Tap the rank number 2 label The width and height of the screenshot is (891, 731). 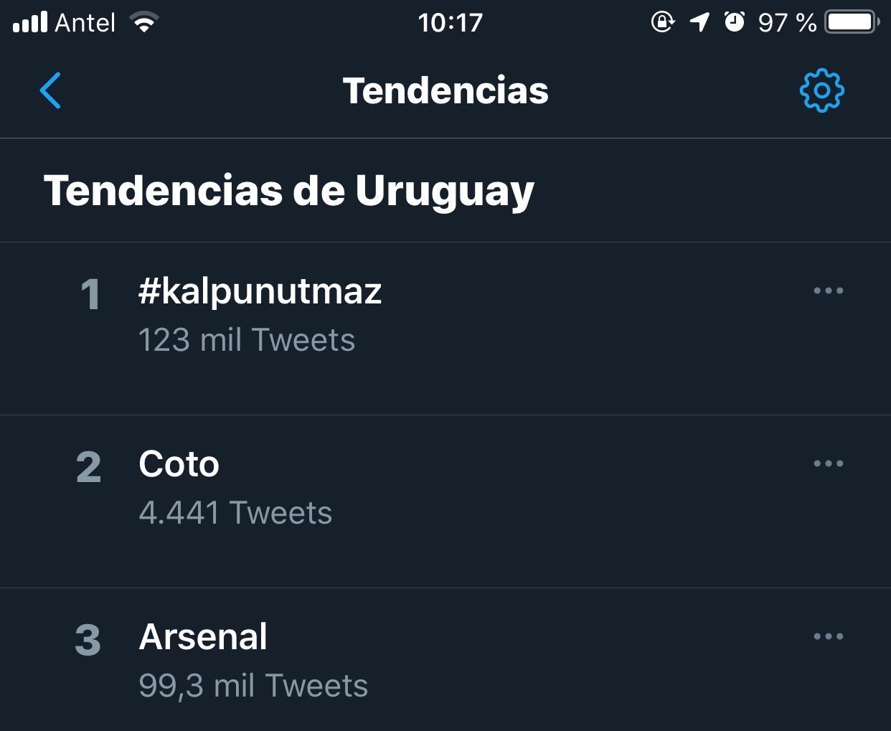click(x=89, y=467)
